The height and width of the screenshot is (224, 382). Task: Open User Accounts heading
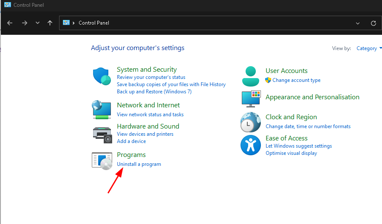[286, 71]
